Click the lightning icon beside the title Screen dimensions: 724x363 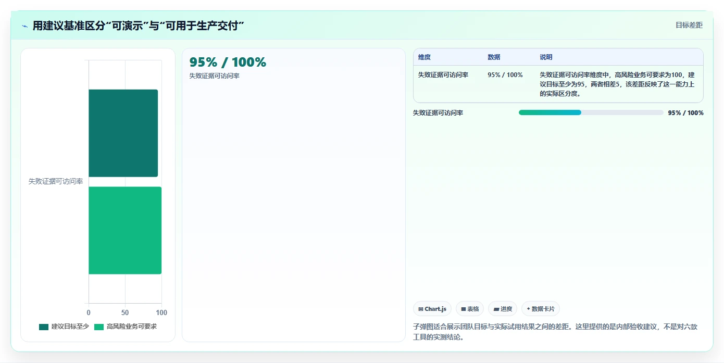tap(24, 26)
